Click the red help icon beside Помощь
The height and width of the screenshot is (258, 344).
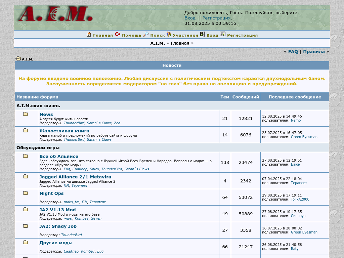click(x=118, y=34)
